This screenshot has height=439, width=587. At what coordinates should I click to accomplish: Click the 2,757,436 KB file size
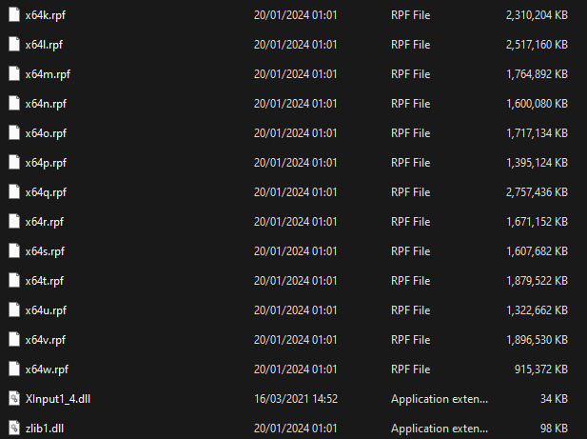point(537,192)
